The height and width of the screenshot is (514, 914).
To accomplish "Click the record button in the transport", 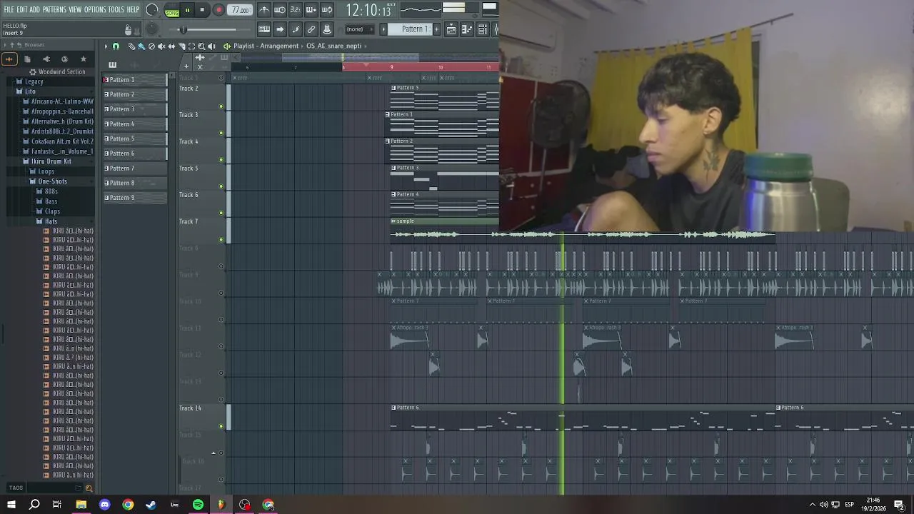I will (219, 10).
